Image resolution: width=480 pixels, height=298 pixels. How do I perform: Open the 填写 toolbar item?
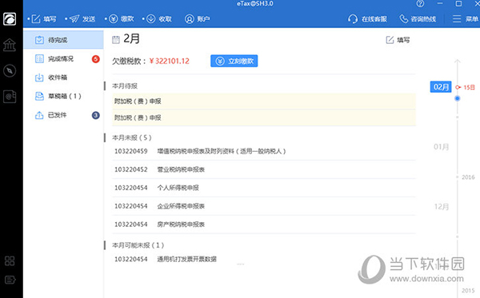44,19
